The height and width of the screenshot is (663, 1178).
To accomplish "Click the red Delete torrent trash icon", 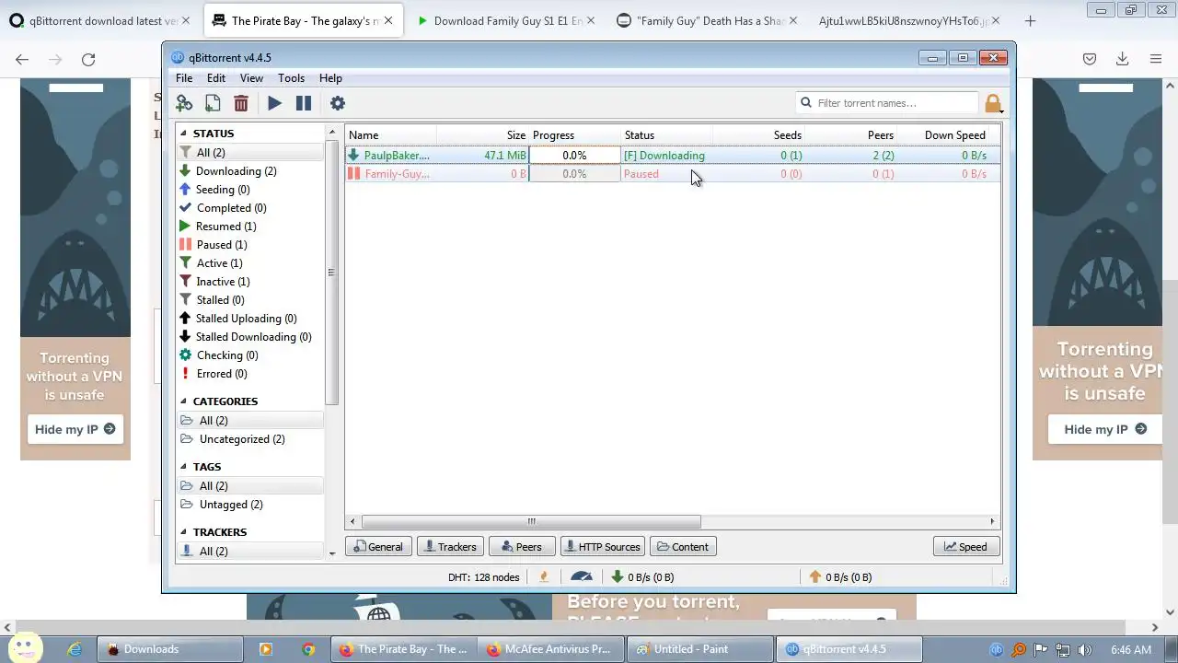I will pos(241,103).
